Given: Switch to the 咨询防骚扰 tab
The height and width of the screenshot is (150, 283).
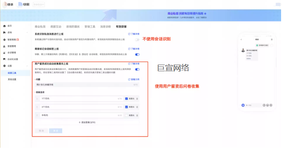Looking at the screenshot, I should click(x=73, y=27).
